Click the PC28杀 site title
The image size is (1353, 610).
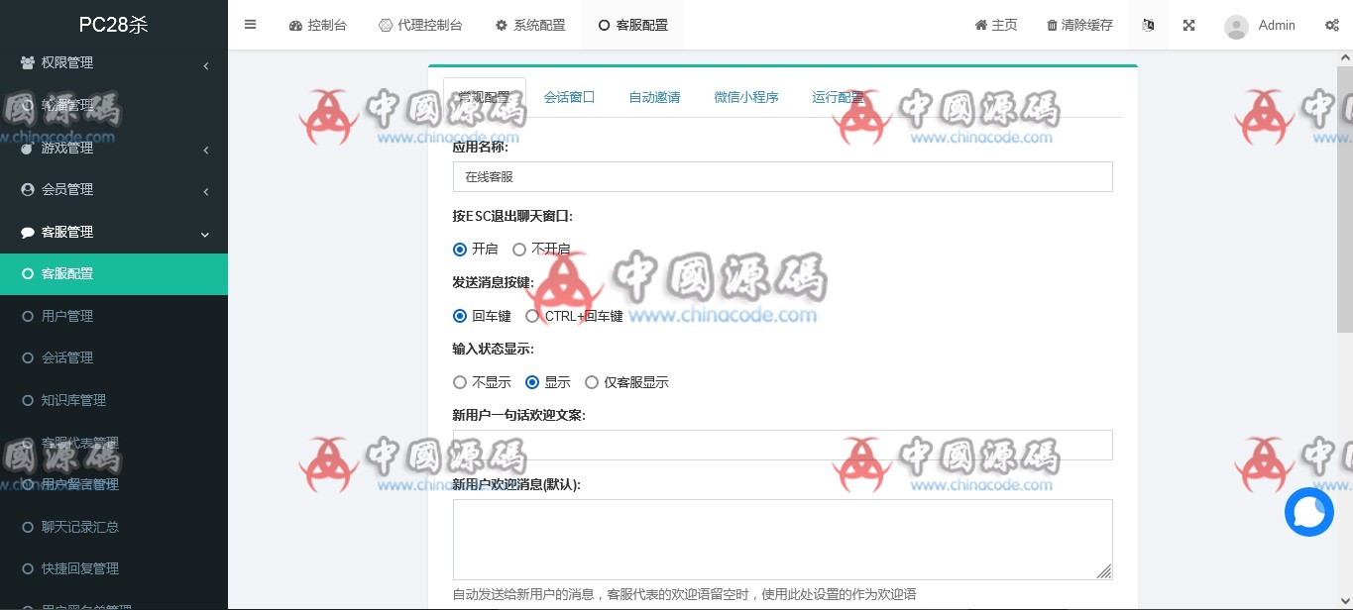(x=114, y=25)
